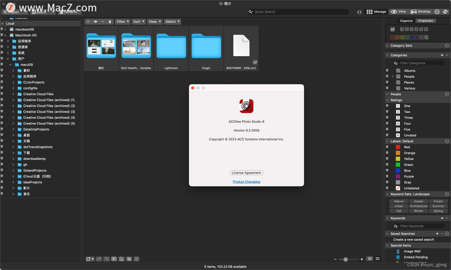Image resolution: width=451 pixels, height=270 pixels.
Task: Collapse the Ratings section
Action: click(x=387, y=100)
